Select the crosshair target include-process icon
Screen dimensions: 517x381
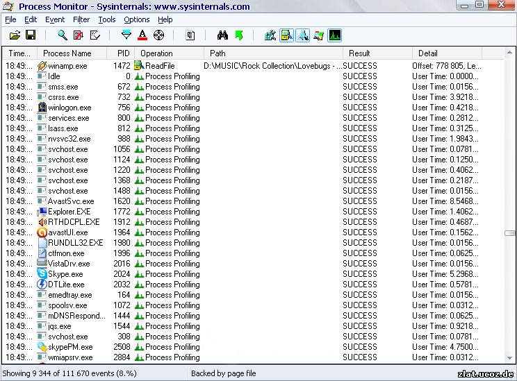tap(158, 35)
